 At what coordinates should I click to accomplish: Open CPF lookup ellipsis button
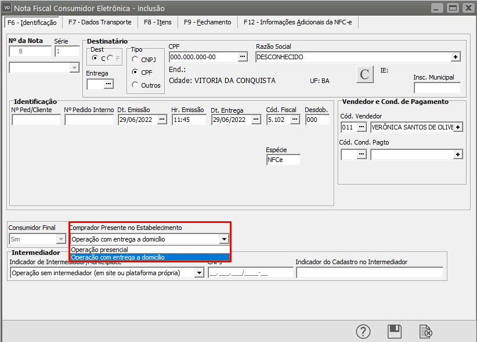(243, 57)
